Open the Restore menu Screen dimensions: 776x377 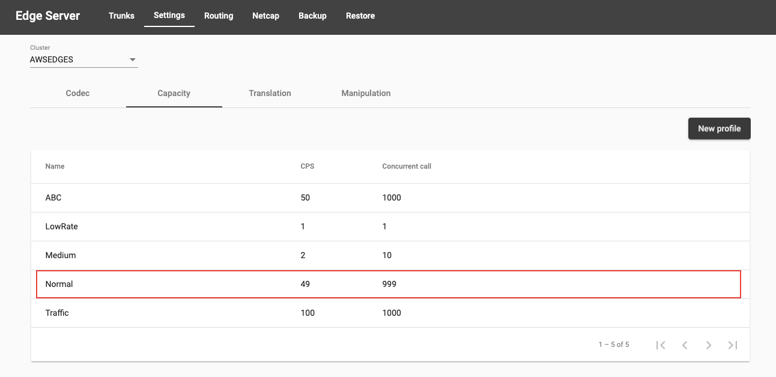tap(360, 16)
